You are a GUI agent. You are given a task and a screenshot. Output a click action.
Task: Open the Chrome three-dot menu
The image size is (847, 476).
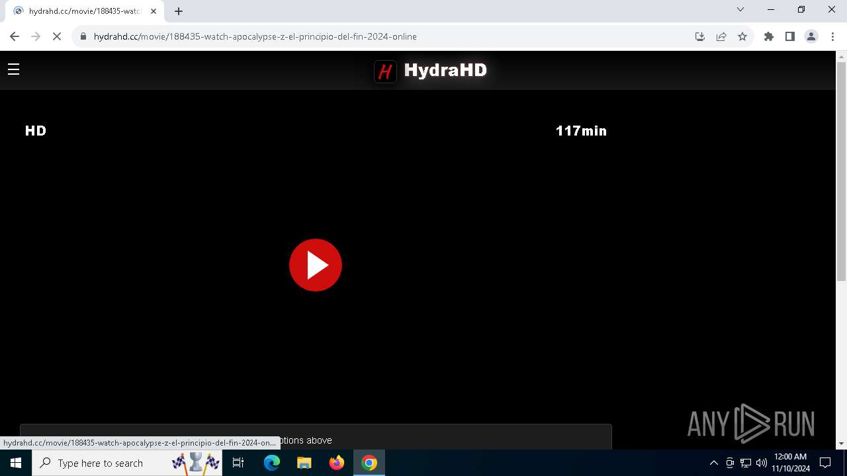click(x=832, y=36)
